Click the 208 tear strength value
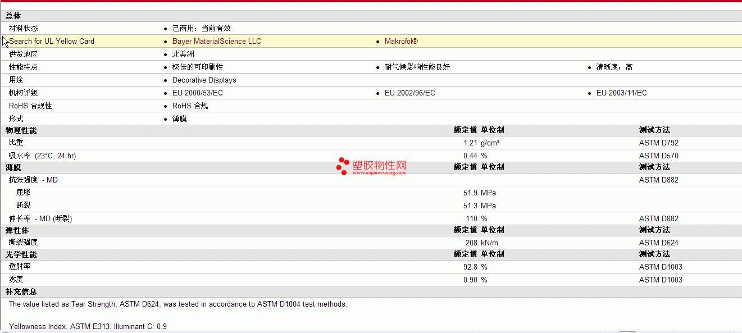This screenshot has width=742, height=333. pos(471,243)
